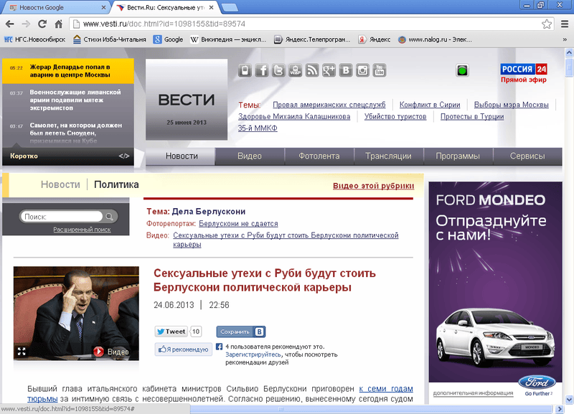The image size is (574, 414).
Task: Open the Twitter icon in header
Action: (x=278, y=70)
